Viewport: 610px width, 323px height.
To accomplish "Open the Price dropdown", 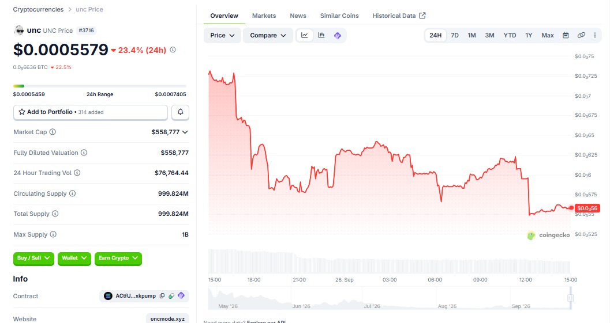I will (x=222, y=35).
